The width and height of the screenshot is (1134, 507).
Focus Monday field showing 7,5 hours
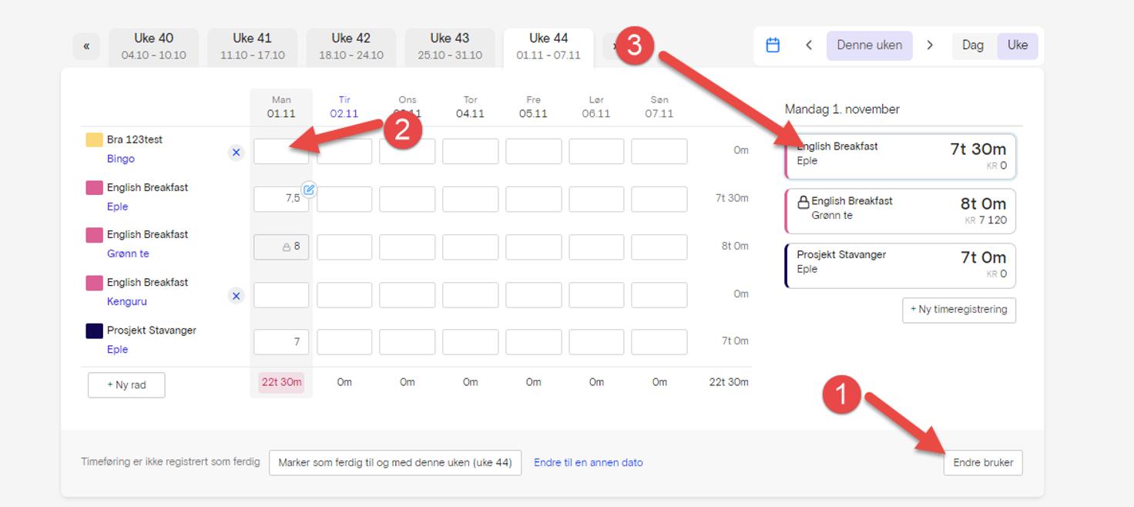click(x=281, y=199)
